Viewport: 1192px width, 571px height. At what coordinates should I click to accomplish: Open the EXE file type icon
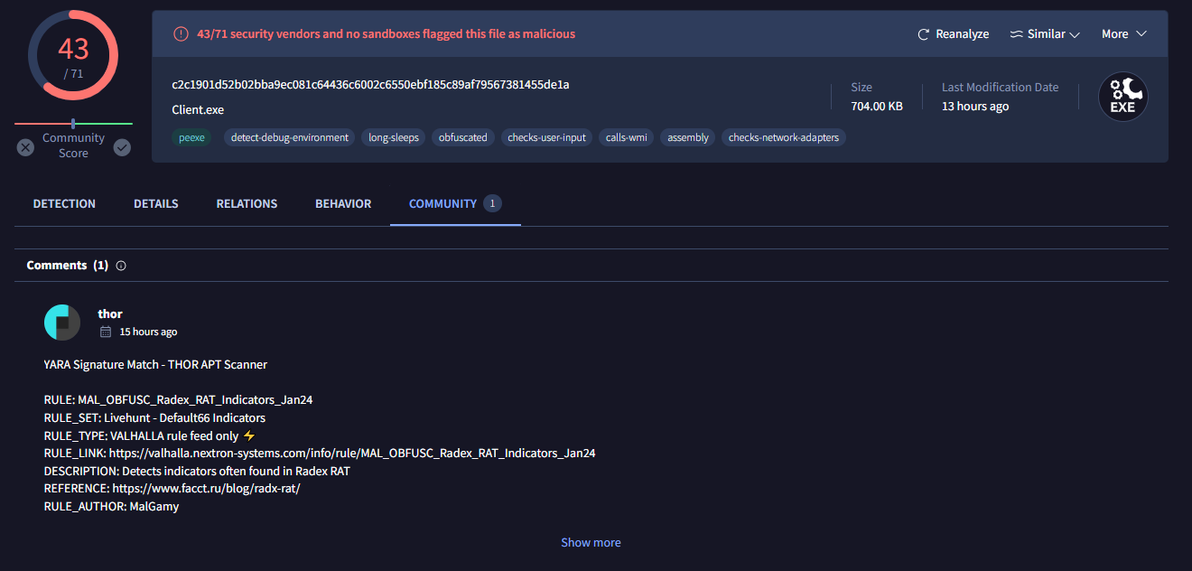coord(1122,98)
